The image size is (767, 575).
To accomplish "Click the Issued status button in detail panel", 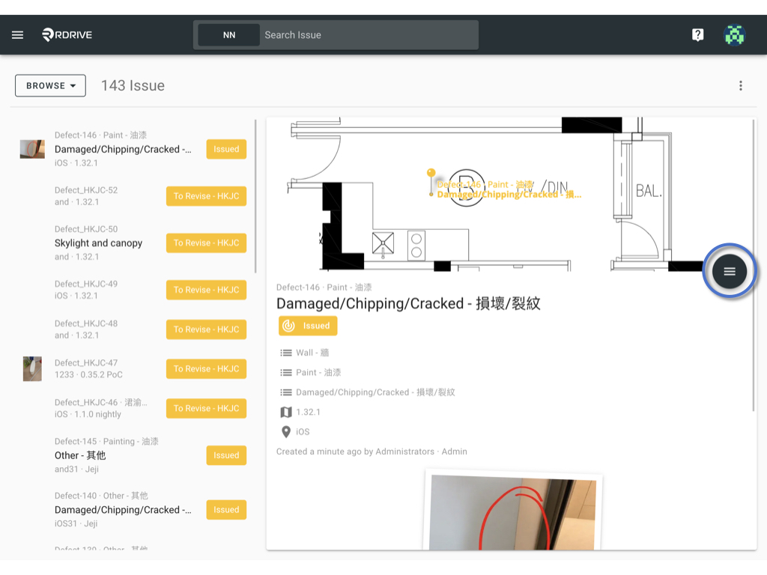I will (x=308, y=326).
